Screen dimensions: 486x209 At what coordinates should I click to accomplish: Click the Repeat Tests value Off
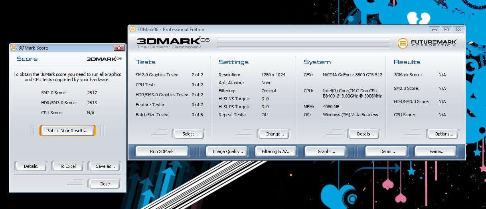pos(265,115)
